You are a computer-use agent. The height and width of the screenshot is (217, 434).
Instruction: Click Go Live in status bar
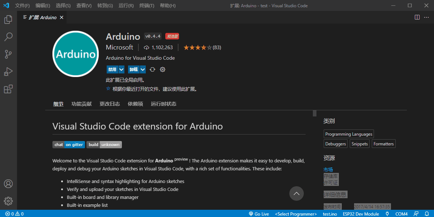tap(259, 214)
